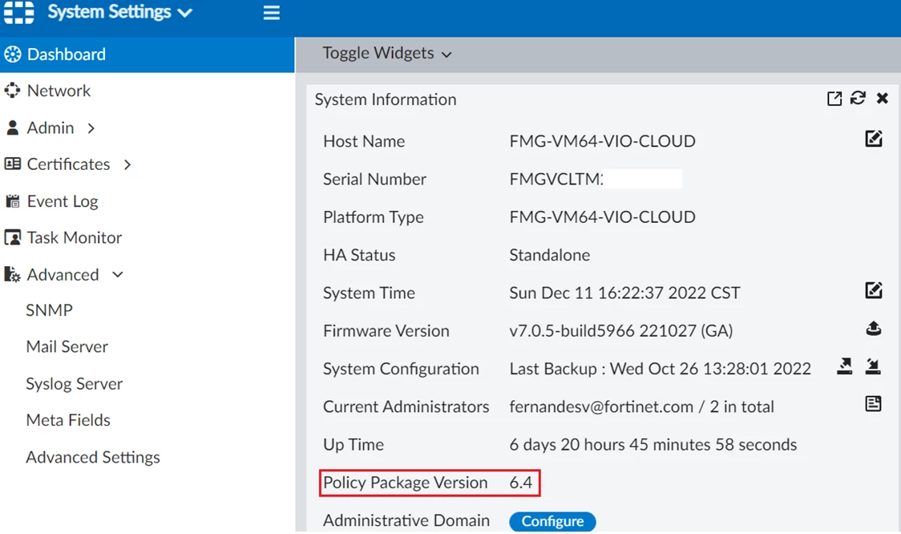Edit the Host Name value
The width and height of the screenshot is (901, 534).
point(874,139)
